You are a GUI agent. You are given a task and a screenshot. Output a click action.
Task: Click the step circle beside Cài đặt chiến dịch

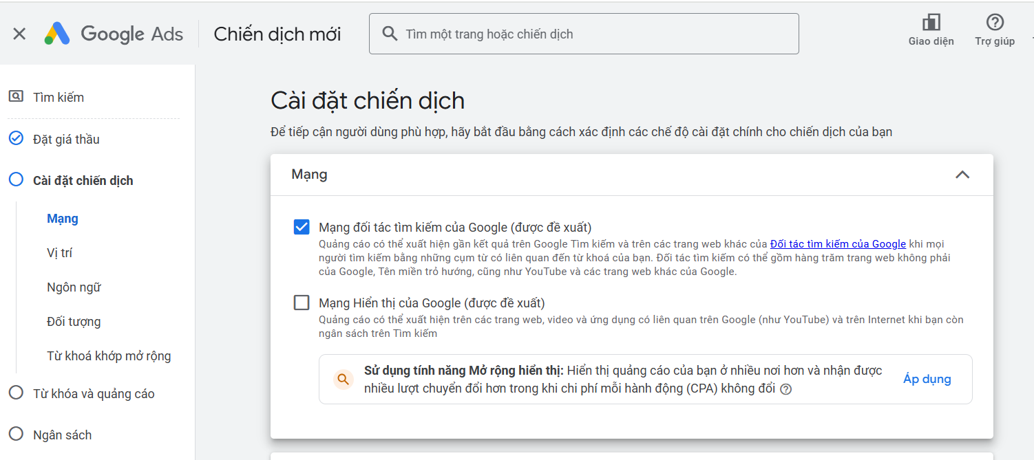click(16, 180)
